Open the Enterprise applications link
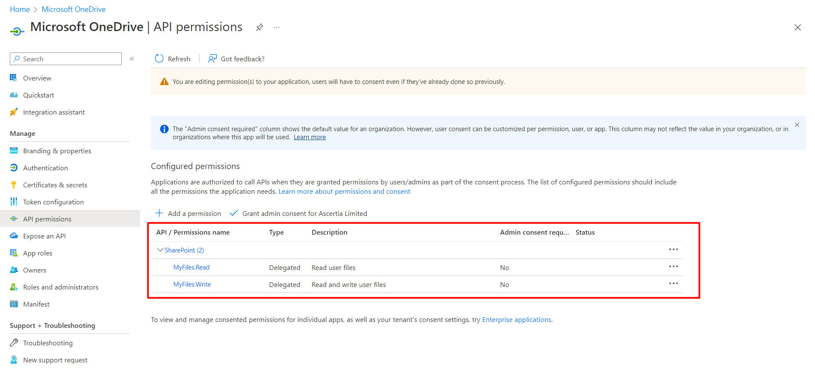The image size is (815, 373). point(517,319)
